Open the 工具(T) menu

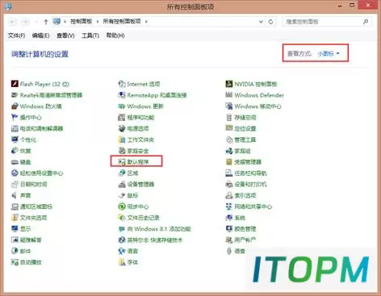(x=90, y=35)
